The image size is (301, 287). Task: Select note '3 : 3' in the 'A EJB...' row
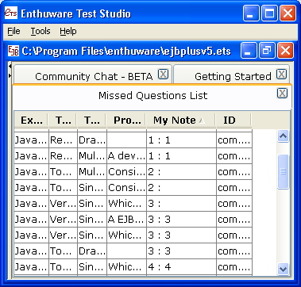tap(181, 220)
